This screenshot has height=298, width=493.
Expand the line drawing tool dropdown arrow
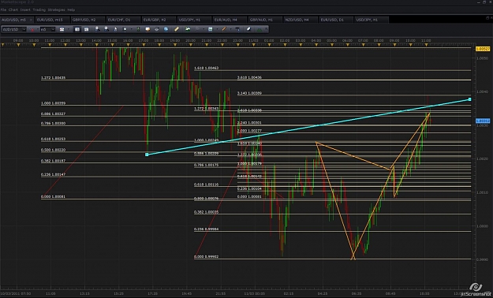230,29
